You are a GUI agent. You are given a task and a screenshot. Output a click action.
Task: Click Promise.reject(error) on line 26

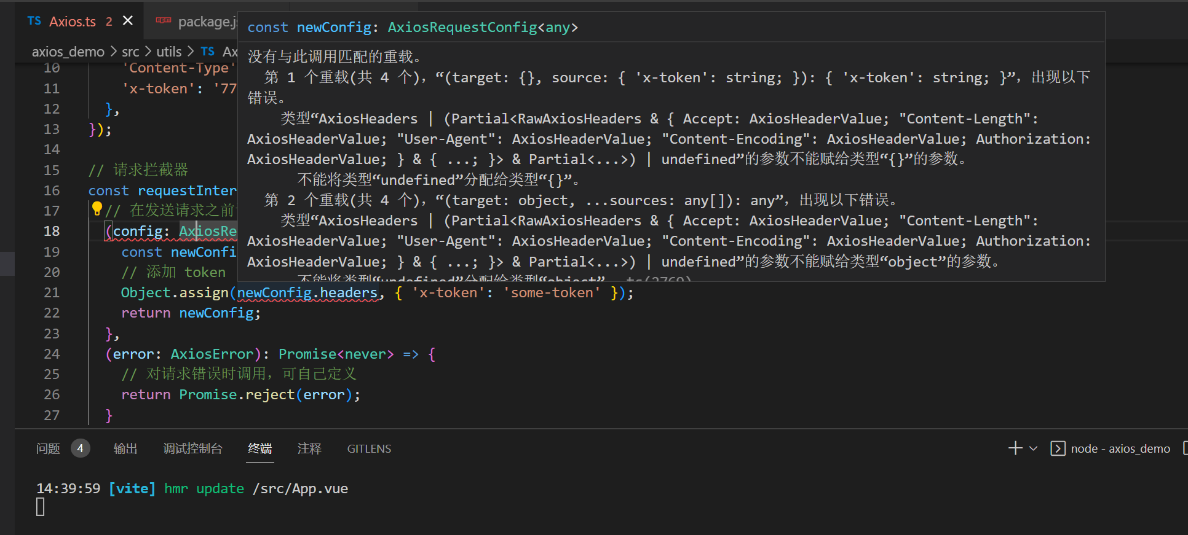click(265, 395)
